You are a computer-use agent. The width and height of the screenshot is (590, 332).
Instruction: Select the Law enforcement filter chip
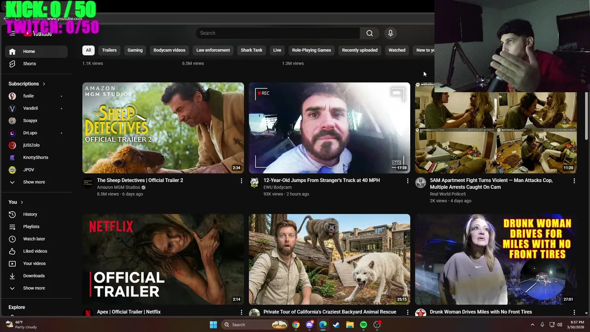(213, 50)
